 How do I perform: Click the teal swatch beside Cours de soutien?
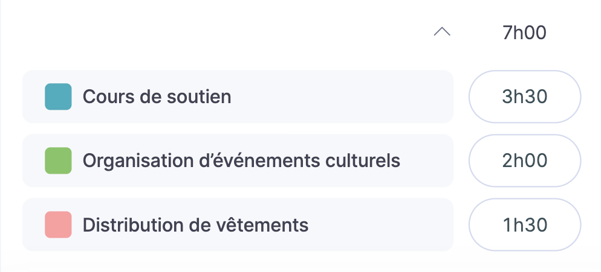tap(58, 96)
